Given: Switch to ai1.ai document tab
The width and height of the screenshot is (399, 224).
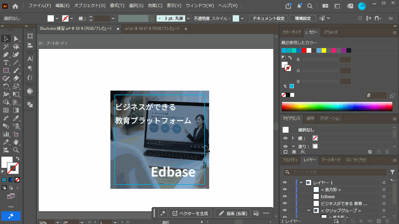Looking at the screenshot, I should click(x=152, y=29).
